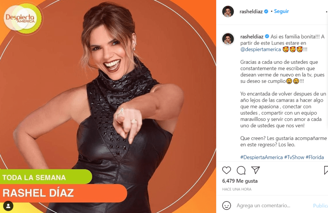Open the Hace una hora timestamp
Viewport: 328px width, 213px height.
237,189
